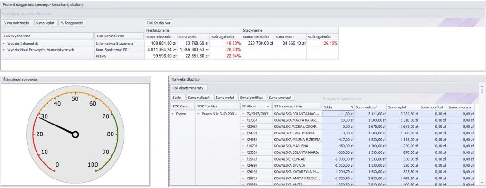Screen dimensions: 486x188
Task: Click the 48,93% ściągalności cell
Action: (225, 43)
